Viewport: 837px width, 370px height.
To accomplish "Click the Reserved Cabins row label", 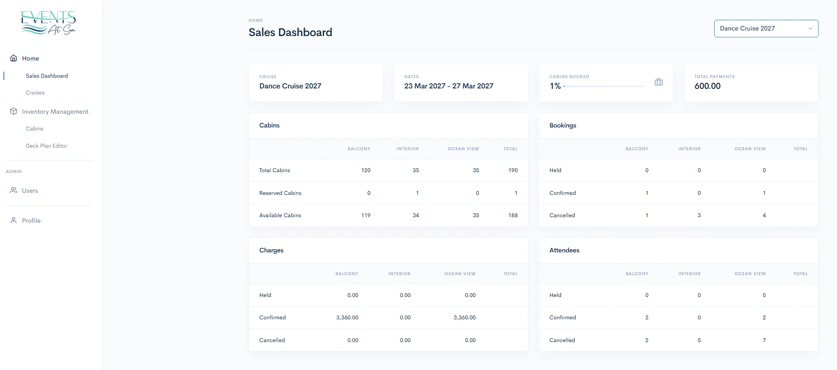I will click(280, 193).
